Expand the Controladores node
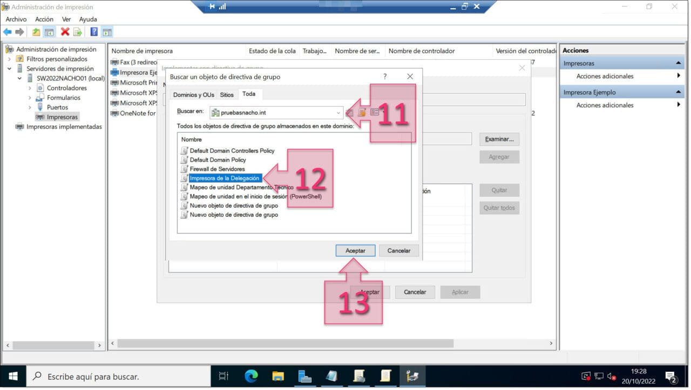Viewport: 691px width, 390px height. pos(30,88)
